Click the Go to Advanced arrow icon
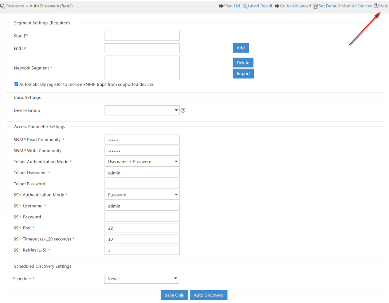This screenshot has width=389, height=303. [x=277, y=6]
